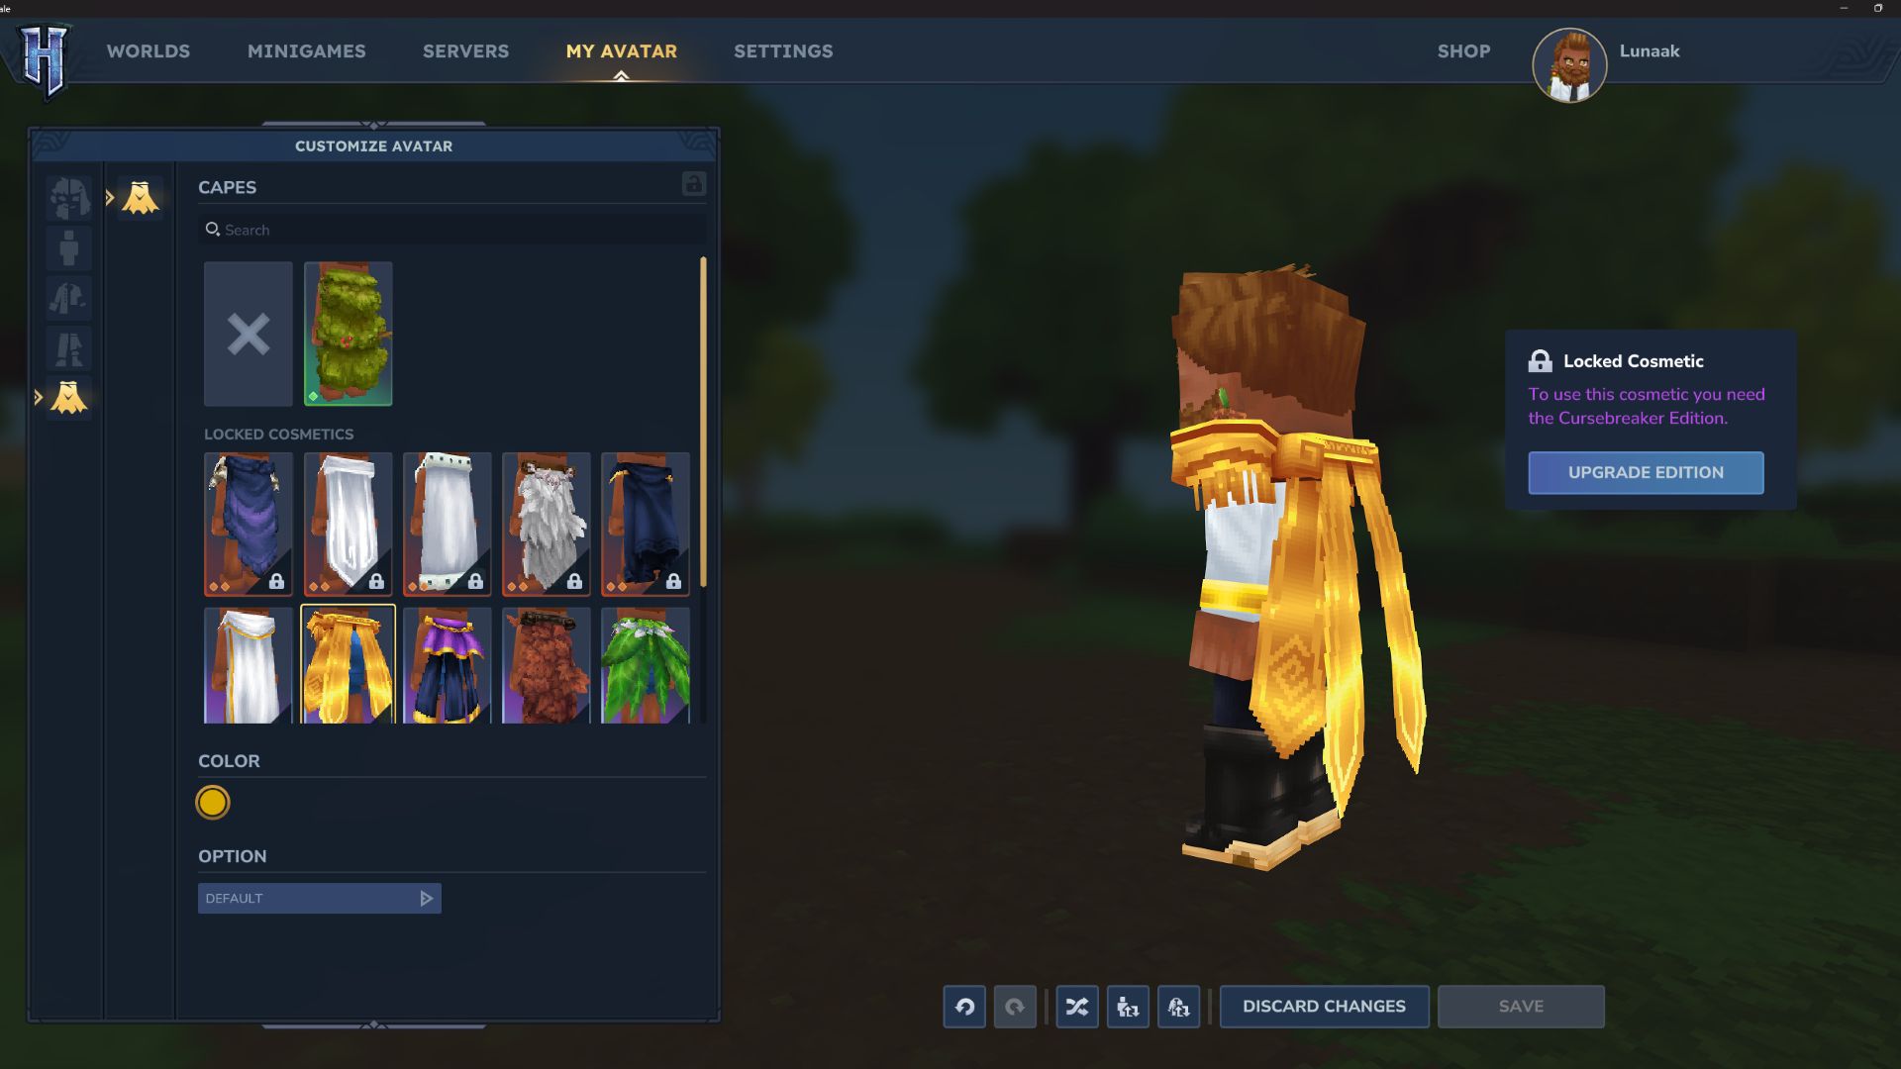Click the undo arrow button
1901x1069 pixels.
click(964, 1007)
